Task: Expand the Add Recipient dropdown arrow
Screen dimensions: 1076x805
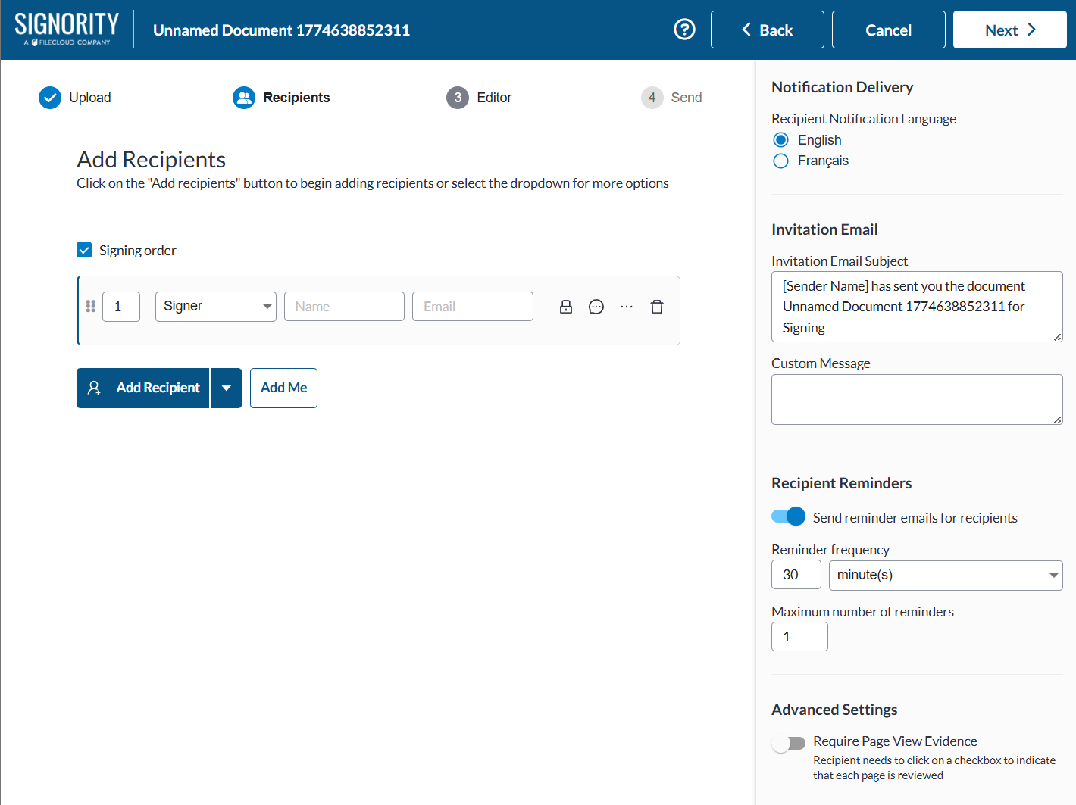Action: pos(227,388)
